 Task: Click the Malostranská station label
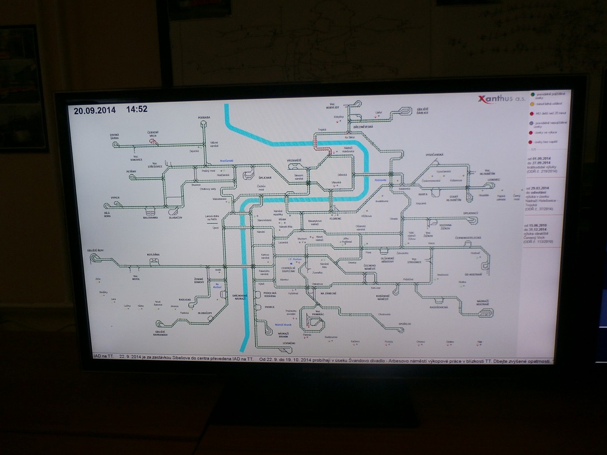(219, 199)
